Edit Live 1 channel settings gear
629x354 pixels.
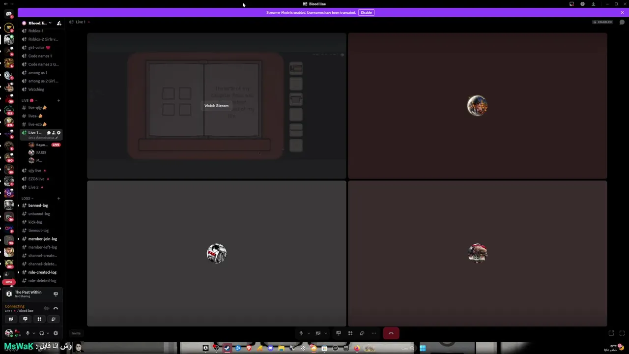[x=58, y=133]
